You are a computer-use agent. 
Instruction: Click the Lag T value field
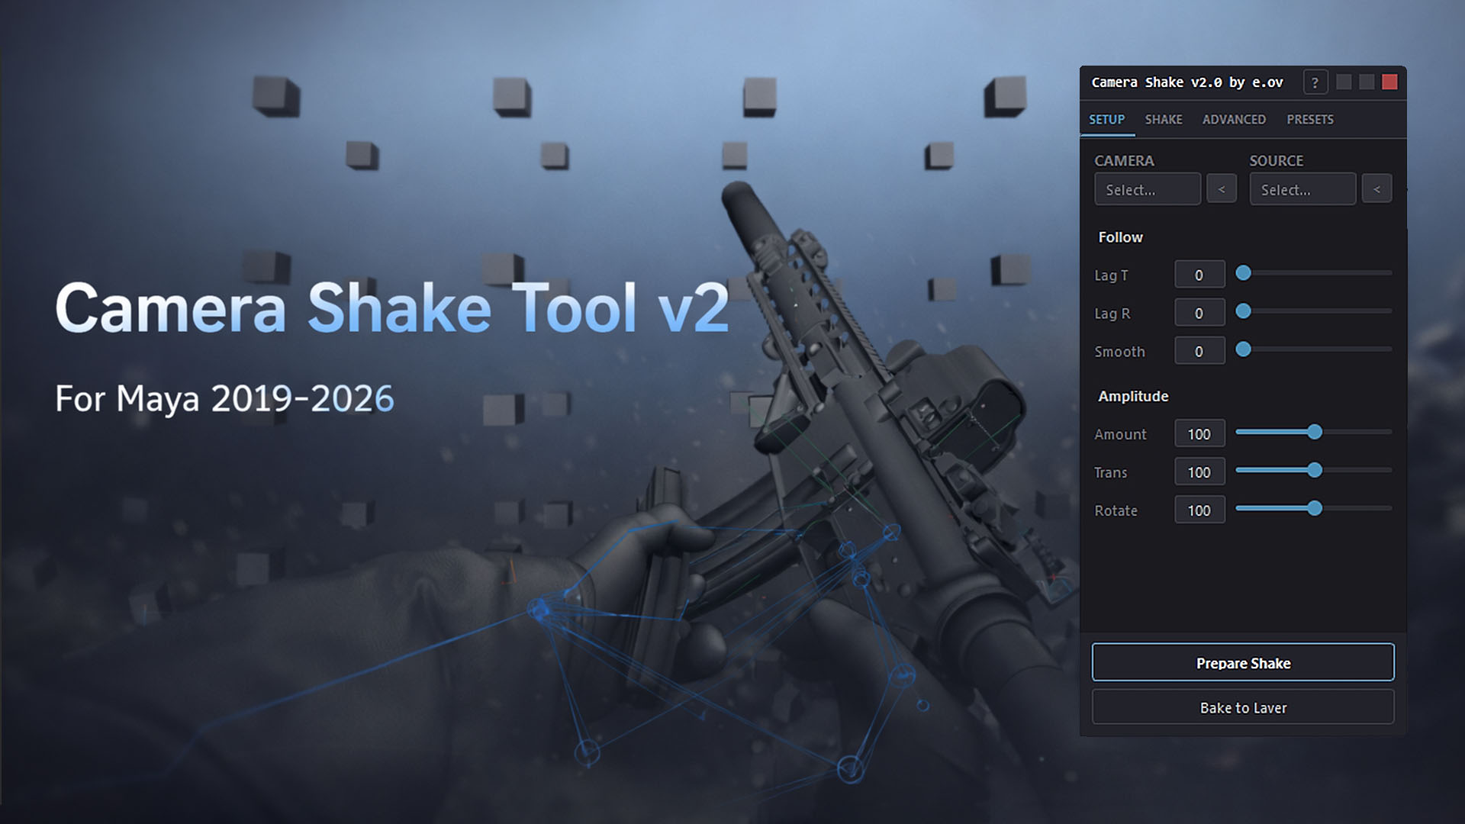coord(1199,275)
